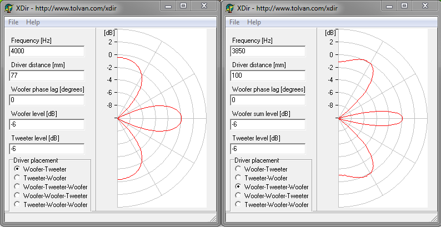441x227 pixels.
Task: Click 'Driver placement' group label in left window
Action: tap(36, 160)
